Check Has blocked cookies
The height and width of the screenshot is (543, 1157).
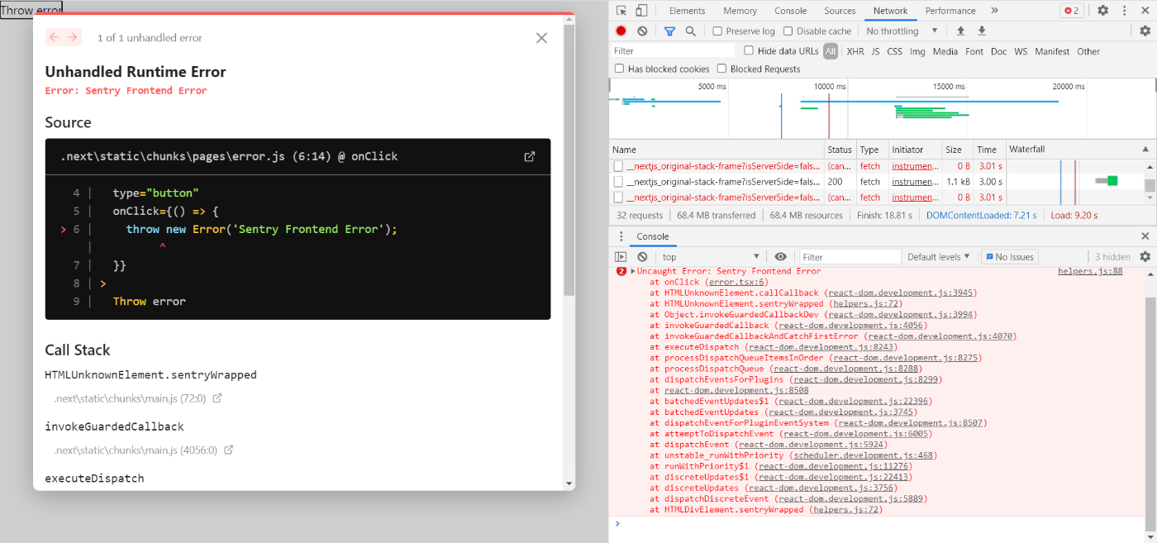619,69
